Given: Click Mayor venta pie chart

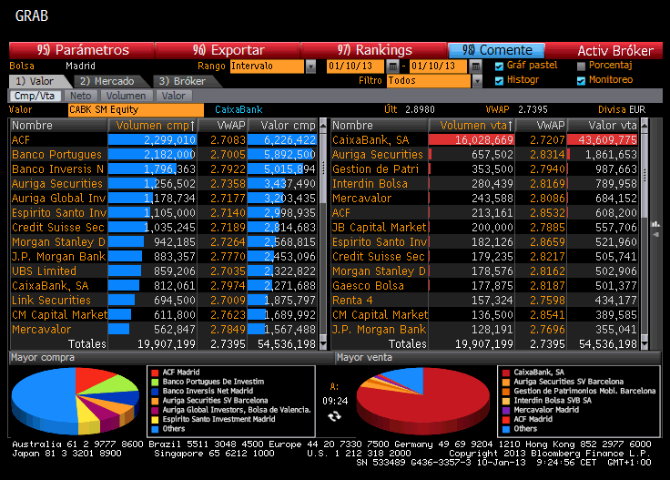Looking at the screenshot, I should click(423, 401).
